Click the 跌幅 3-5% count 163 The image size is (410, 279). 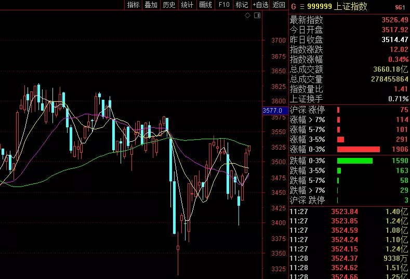coord(402,170)
